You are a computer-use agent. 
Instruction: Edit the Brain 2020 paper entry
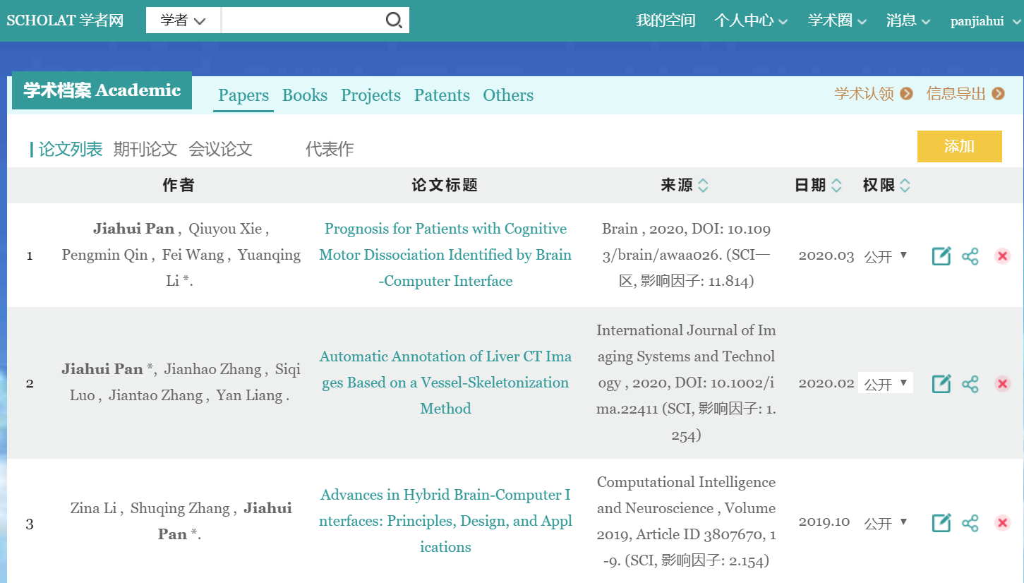[x=941, y=256]
